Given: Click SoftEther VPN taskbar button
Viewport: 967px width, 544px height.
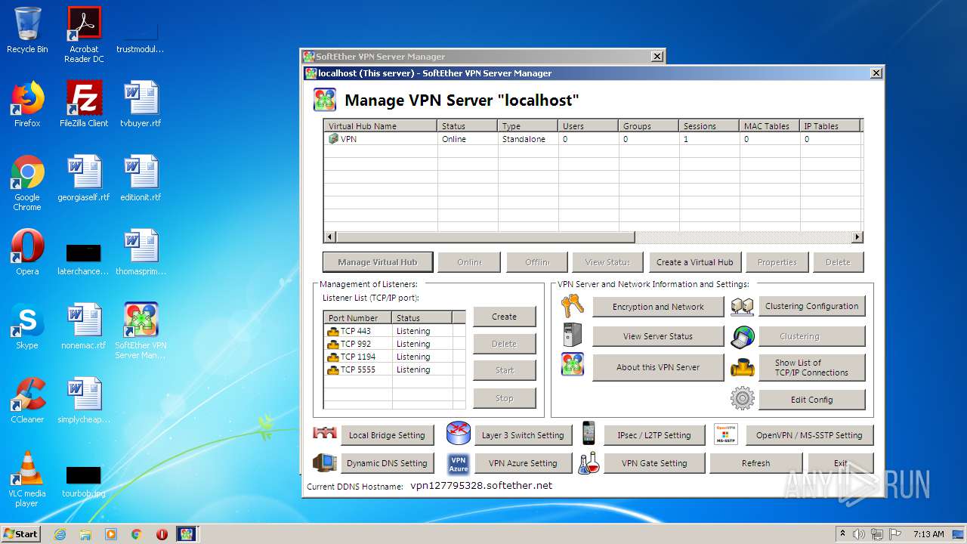Looking at the screenshot, I should point(186,534).
